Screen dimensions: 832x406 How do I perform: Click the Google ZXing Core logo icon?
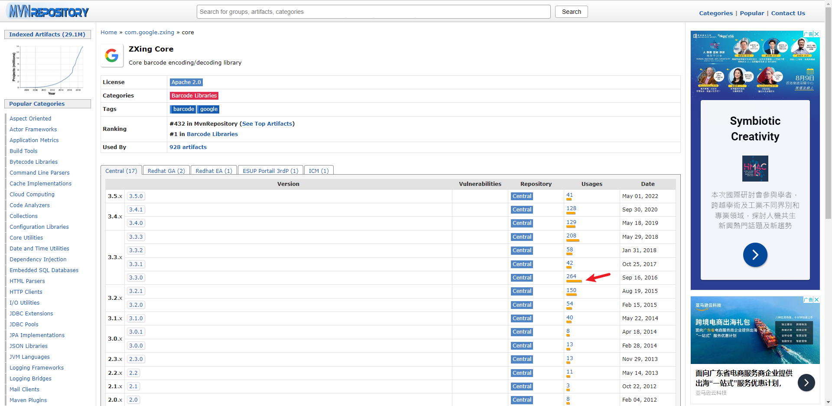point(112,55)
